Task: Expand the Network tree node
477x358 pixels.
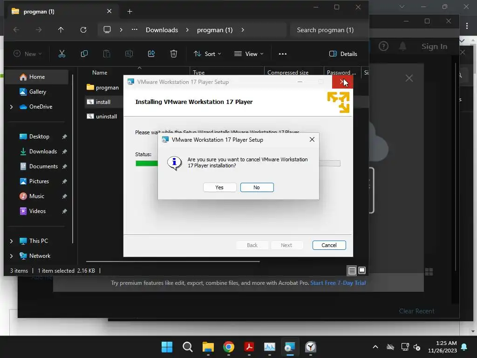Action: (11, 256)
